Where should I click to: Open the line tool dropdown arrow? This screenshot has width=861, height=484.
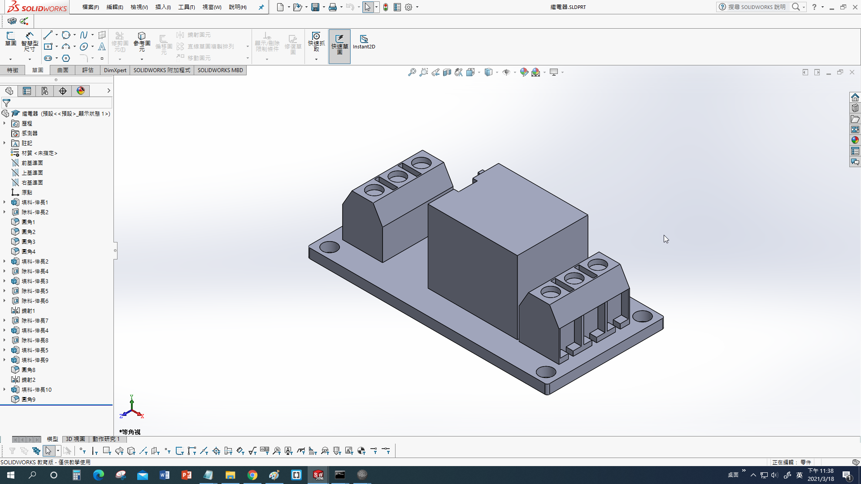(57, 35)
